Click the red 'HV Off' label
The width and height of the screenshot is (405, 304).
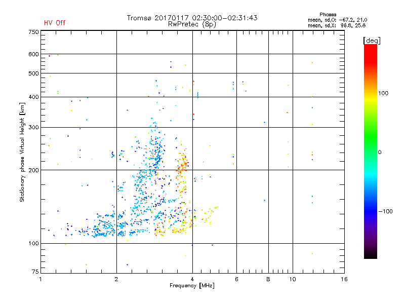55,23
